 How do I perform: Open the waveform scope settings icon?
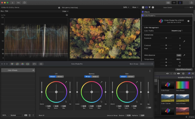click(x=67, y=15)
